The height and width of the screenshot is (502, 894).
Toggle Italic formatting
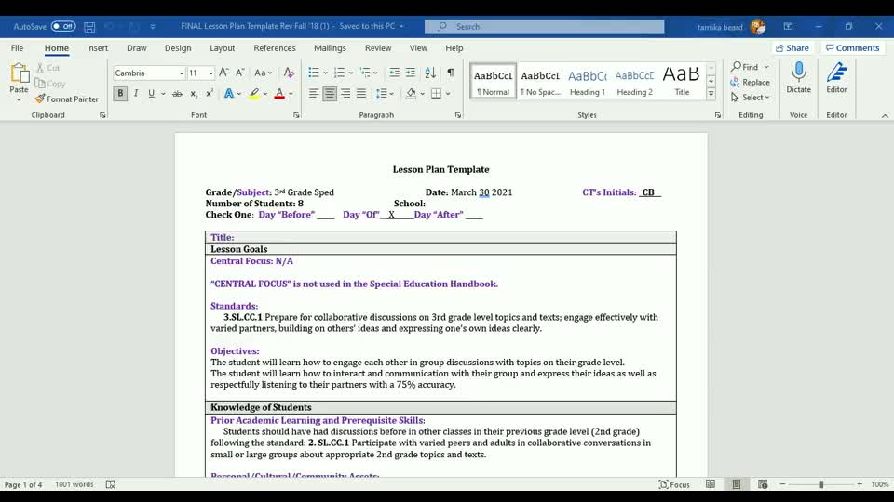[136, 94]
